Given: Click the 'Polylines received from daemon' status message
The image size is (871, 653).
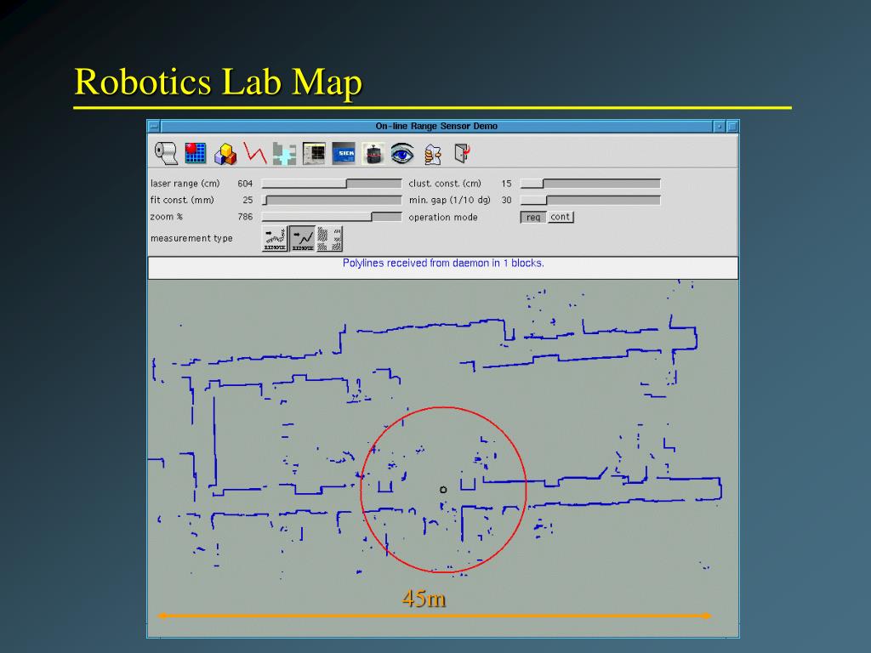Looking at the screenshot, I should click(x=443, y=264).
